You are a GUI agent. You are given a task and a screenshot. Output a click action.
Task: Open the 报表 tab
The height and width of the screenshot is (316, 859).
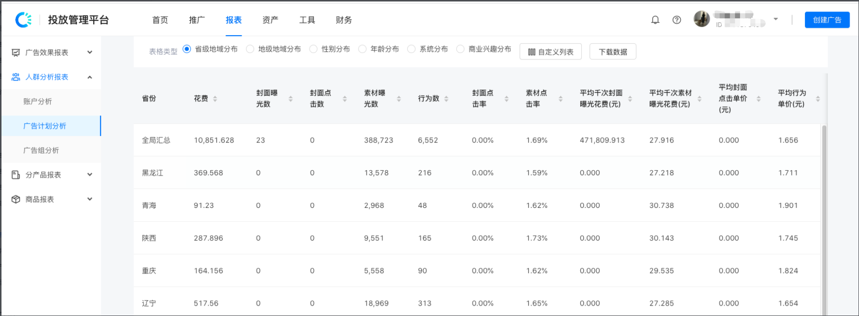[x=234, y=20]
